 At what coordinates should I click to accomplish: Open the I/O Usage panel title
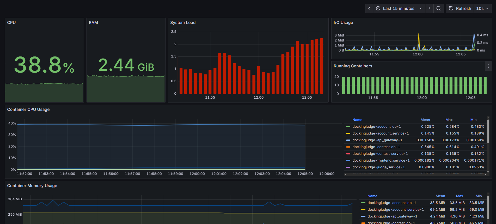tap(343, 23)
